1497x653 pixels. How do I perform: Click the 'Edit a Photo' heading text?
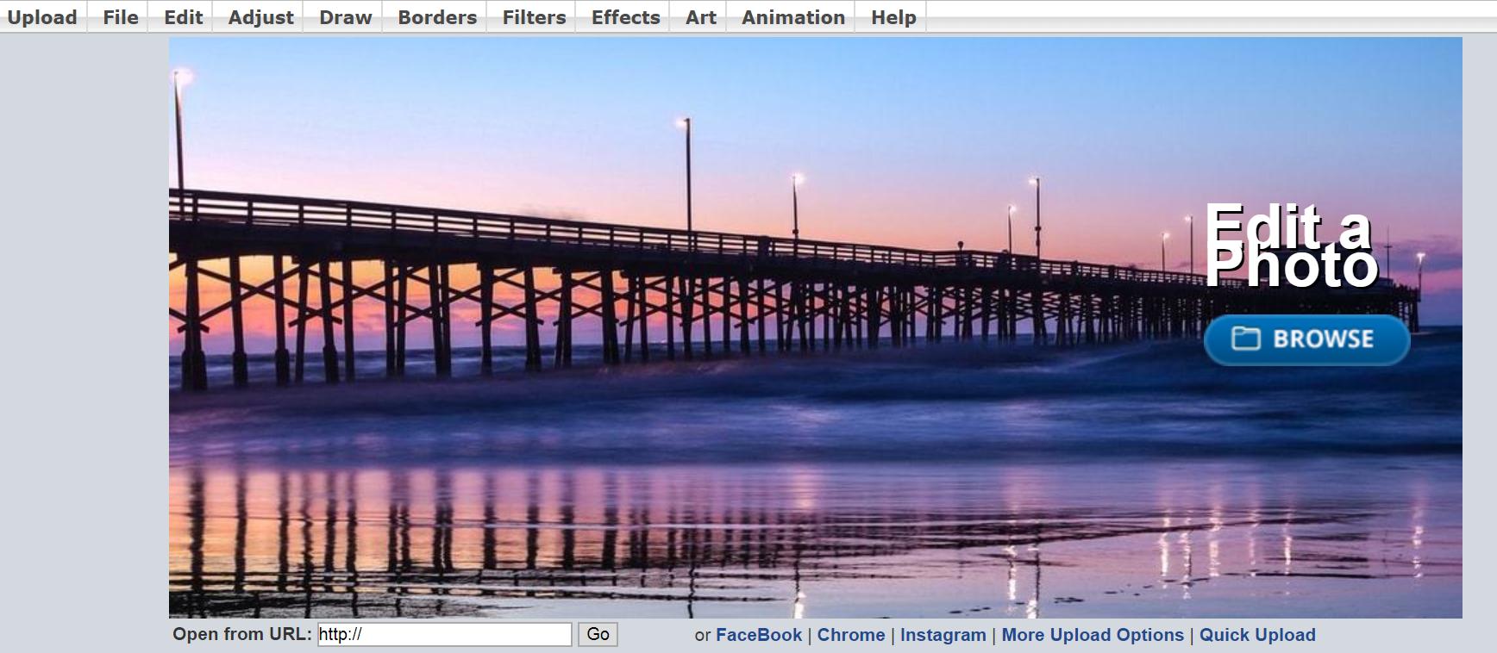(1290, 246)
